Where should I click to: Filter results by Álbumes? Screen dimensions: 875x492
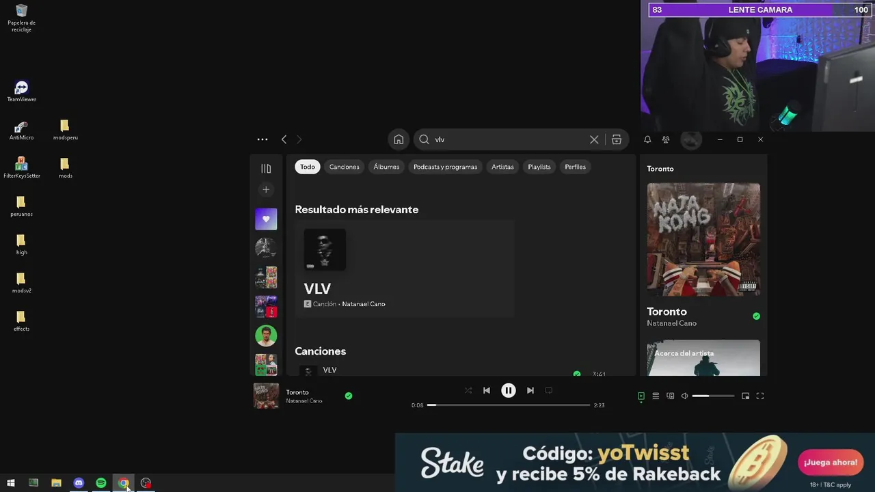[x=386, y=167]
